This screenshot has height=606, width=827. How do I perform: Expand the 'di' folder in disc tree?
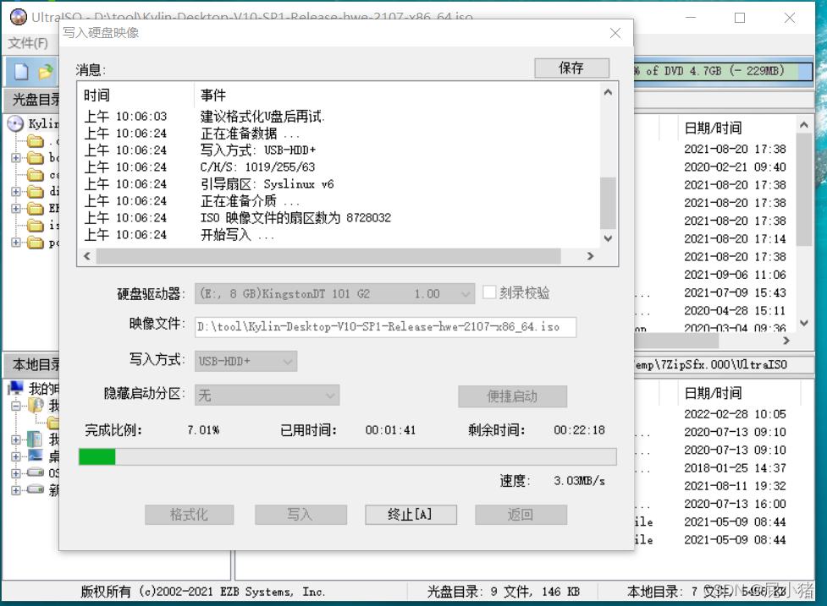(x=16, y=191)
